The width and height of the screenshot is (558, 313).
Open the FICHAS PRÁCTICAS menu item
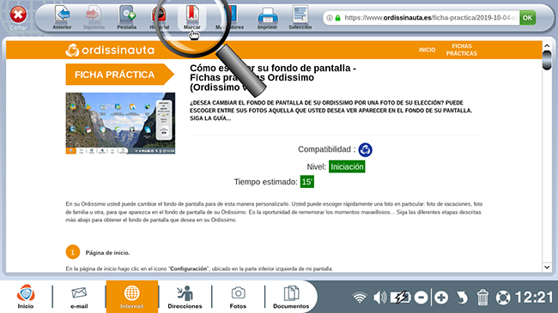[x=462, y=50]
